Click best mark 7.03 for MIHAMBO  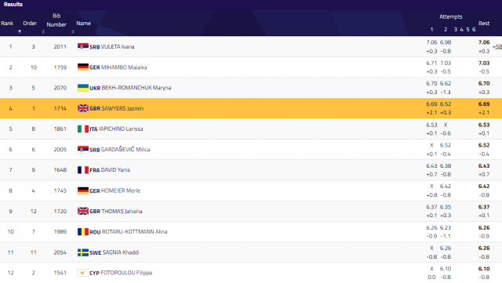[484, 63]
